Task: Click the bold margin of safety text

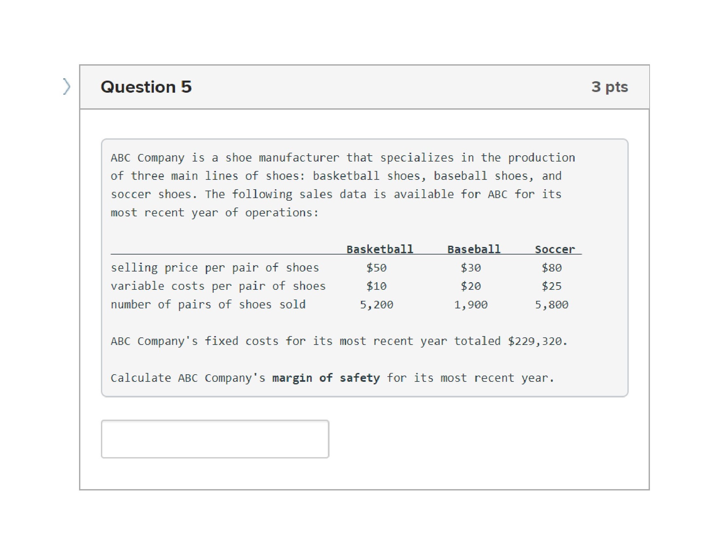Action: [x=326, y=378]
